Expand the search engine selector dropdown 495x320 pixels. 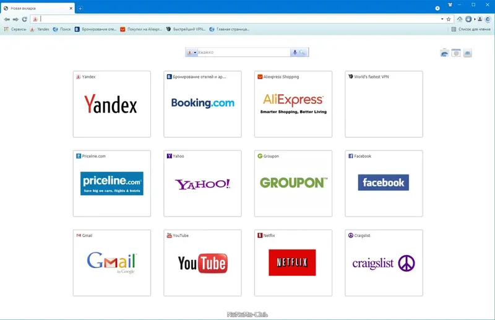[x=192, y=53]
